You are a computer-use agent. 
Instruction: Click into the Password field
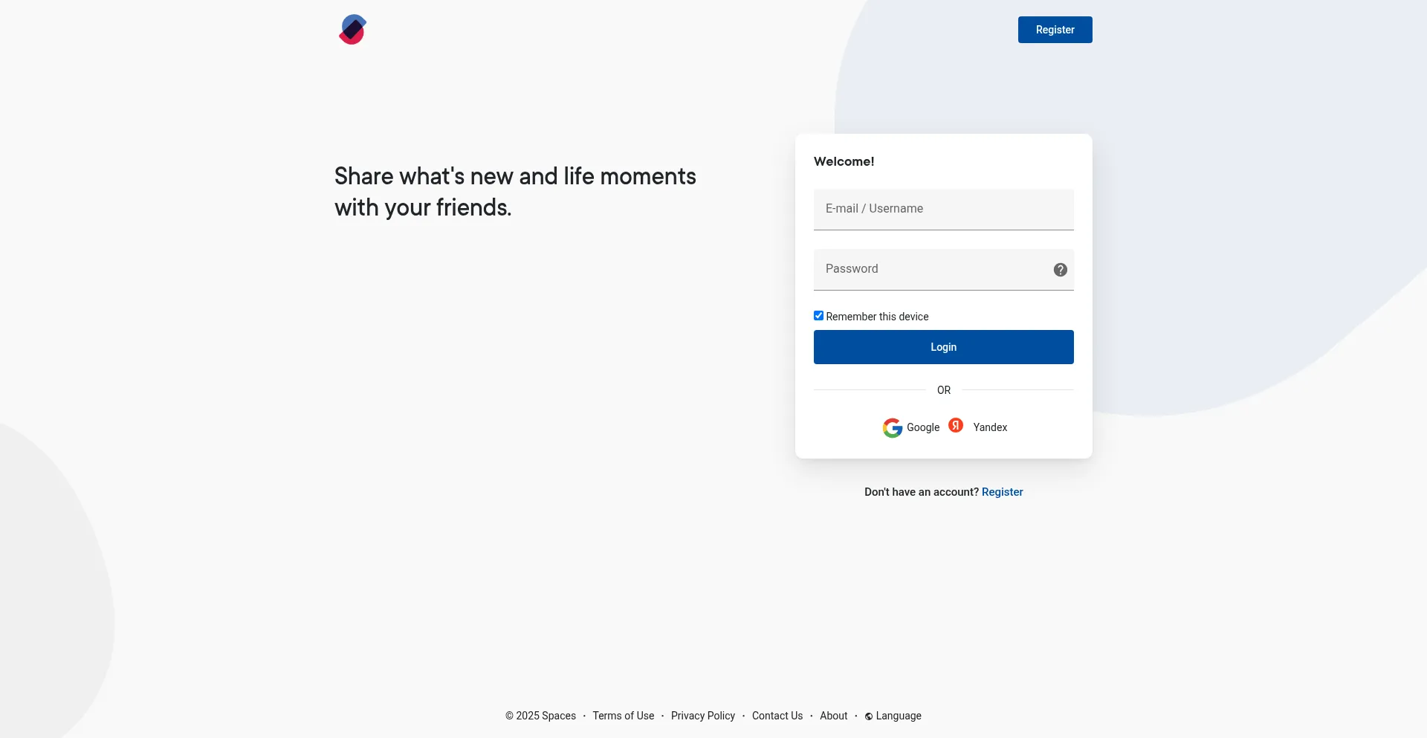pyautogui.click(x=933, y=269)
